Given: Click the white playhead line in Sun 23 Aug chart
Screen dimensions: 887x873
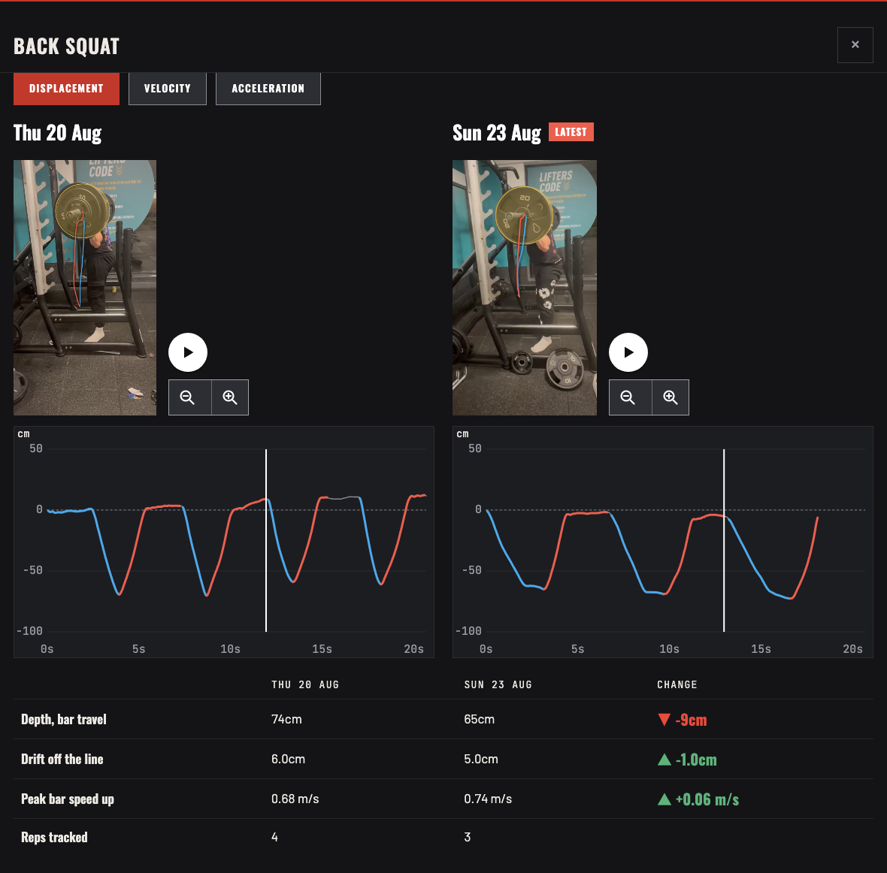Looking at the screenshot, I should pos(724,540).
